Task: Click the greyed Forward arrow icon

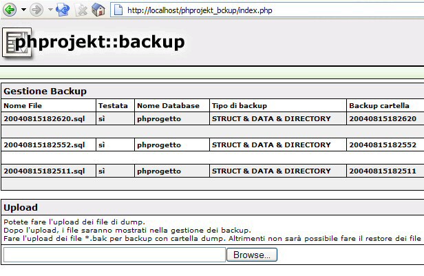Action: pos(36,10)
